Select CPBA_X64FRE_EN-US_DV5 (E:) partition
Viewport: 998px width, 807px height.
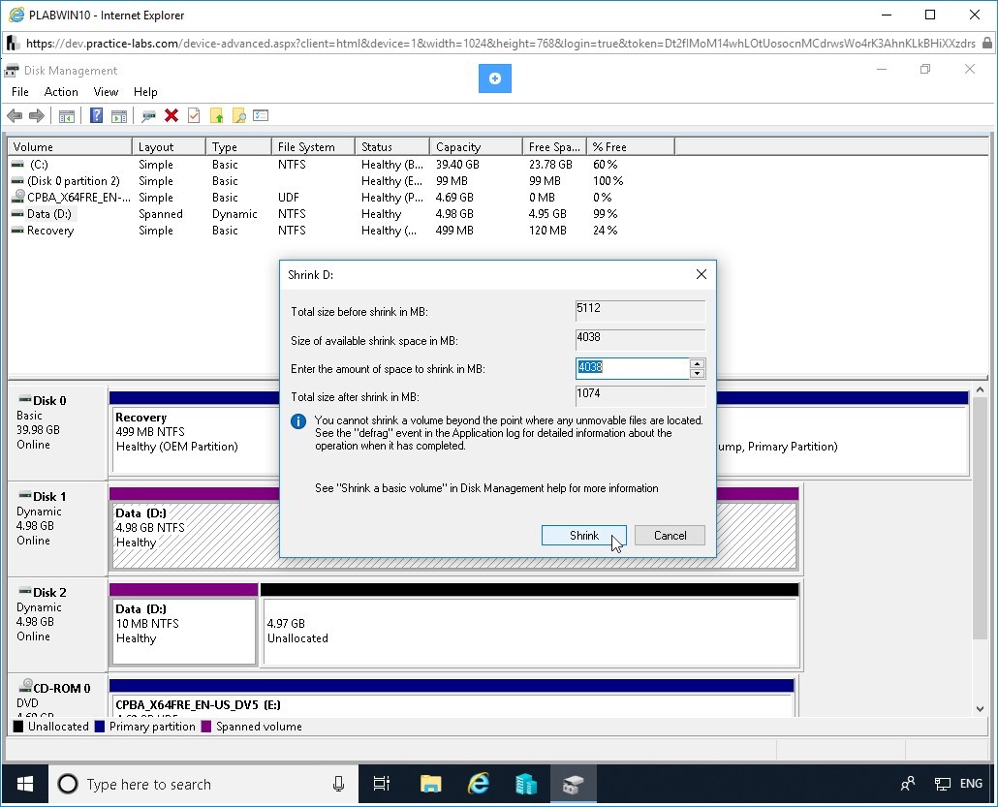pyautogui.click(x=452, y=704)
